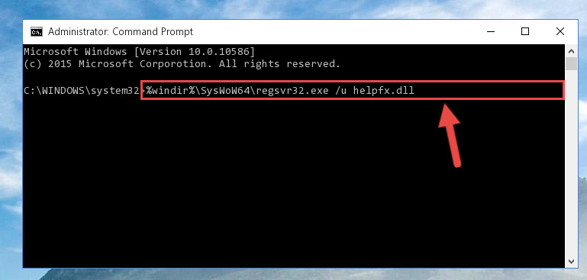Click the Microsoft Windows version line

click(139, 51)
